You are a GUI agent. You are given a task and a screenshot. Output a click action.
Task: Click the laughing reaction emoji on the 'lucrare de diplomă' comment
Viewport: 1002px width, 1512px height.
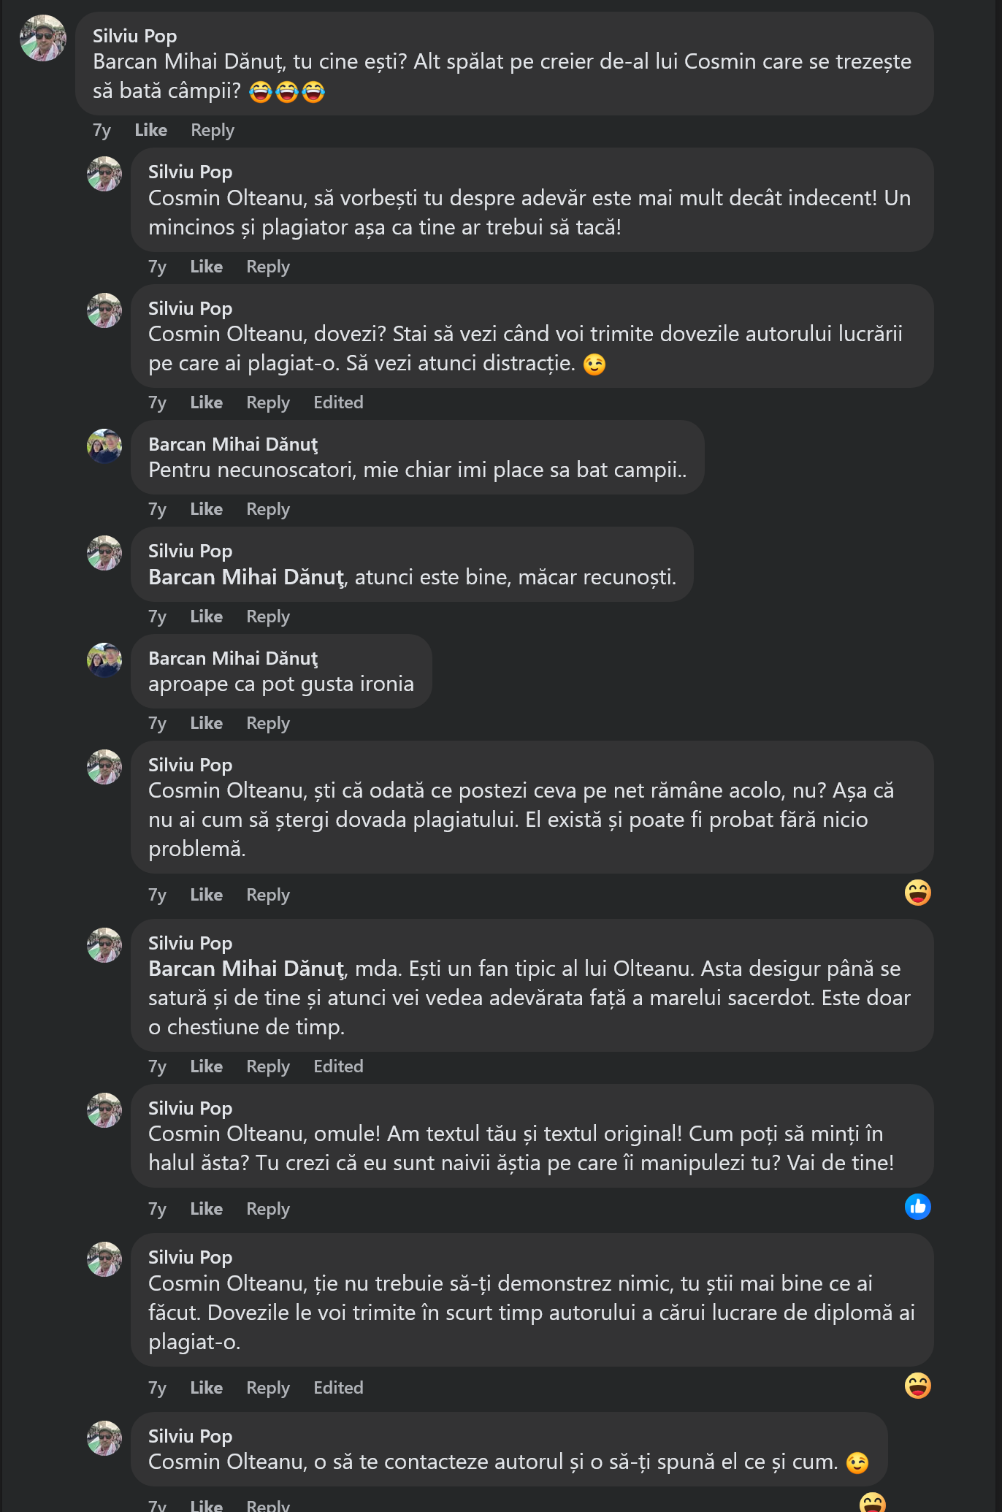917,1385
